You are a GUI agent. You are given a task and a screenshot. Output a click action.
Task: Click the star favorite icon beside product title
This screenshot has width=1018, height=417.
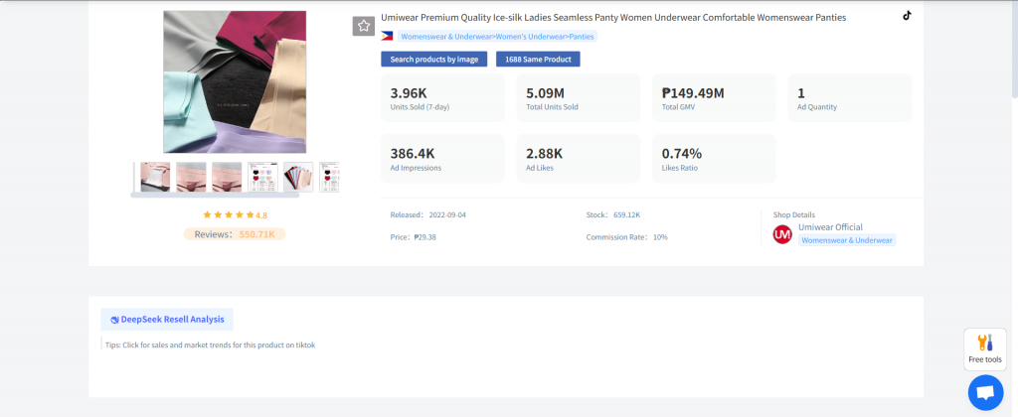364,26
